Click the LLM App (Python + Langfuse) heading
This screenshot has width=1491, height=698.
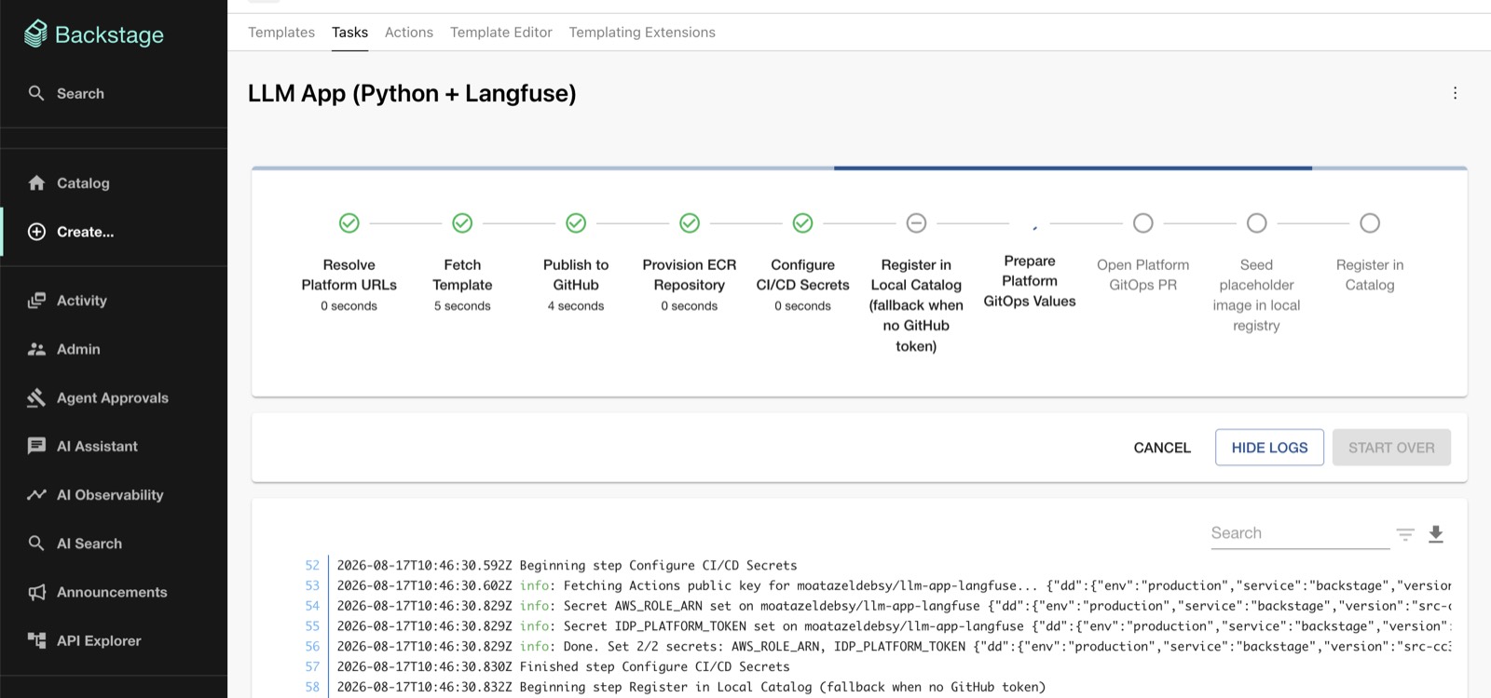tap(412, 93)
